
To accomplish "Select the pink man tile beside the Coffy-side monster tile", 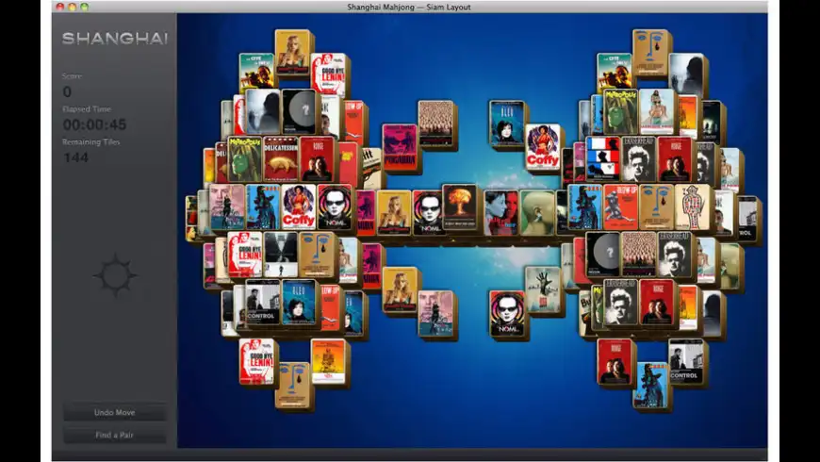I will (227, 207).
